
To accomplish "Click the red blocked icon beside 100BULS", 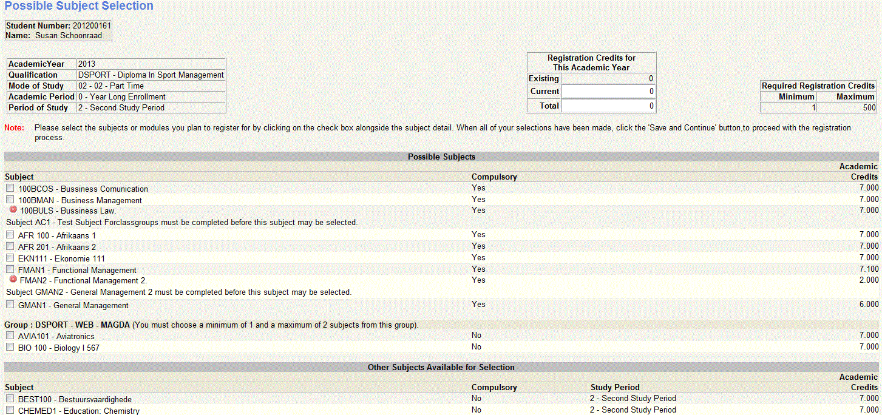I will [x=13, y=209].
